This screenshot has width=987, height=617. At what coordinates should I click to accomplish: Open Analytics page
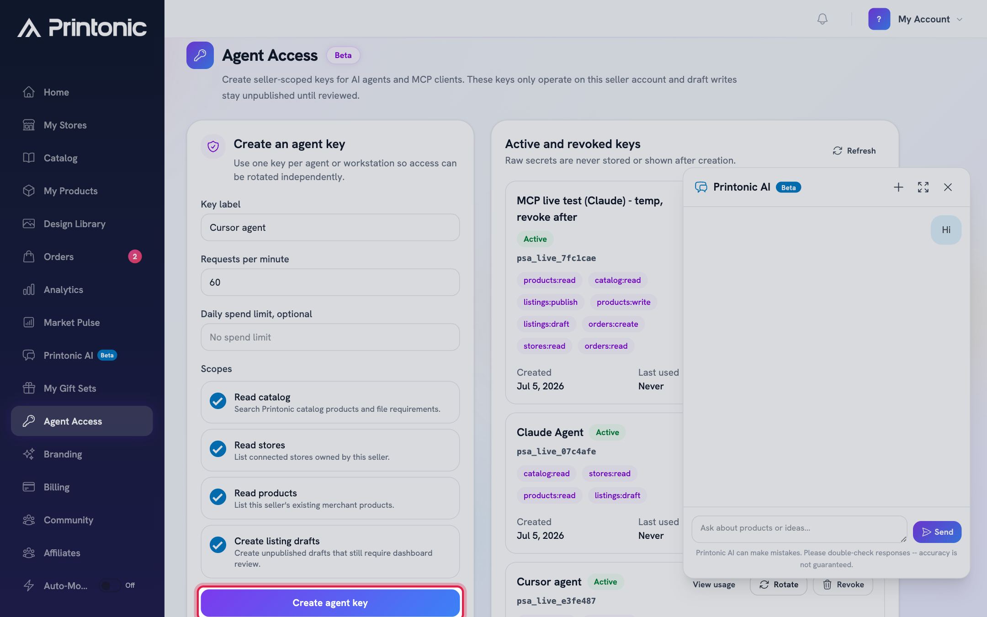[x=82, y=289]
